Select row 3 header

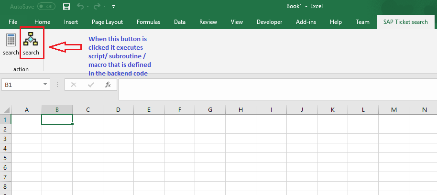pyautogui.click(x=5, y=139)
